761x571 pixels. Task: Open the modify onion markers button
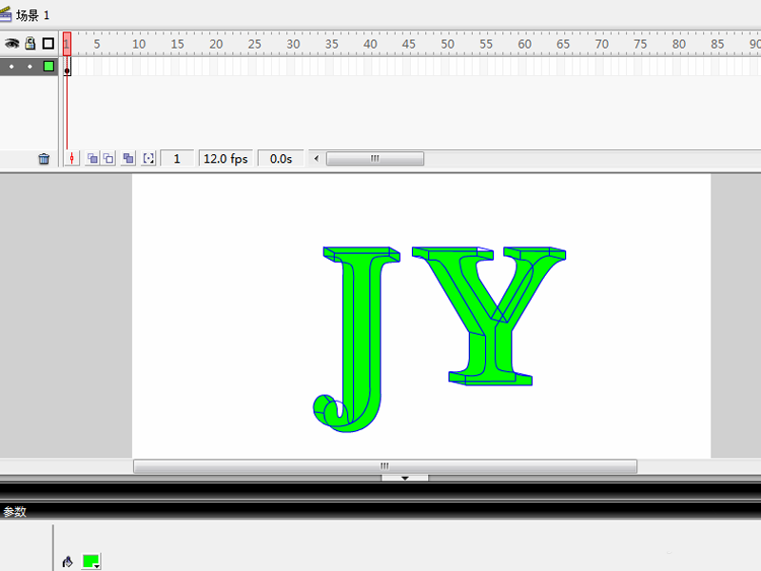point(148,158)
